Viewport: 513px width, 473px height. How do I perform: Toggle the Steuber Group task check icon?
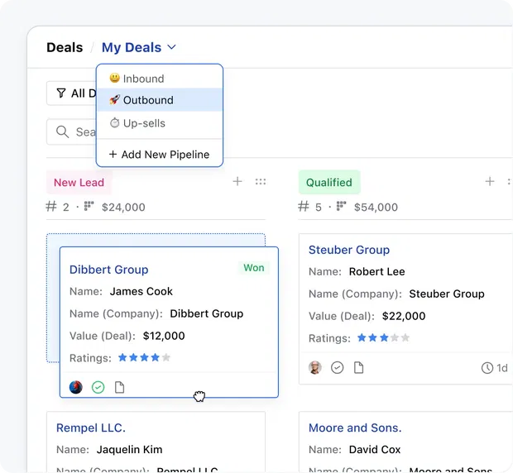[338, 368]
